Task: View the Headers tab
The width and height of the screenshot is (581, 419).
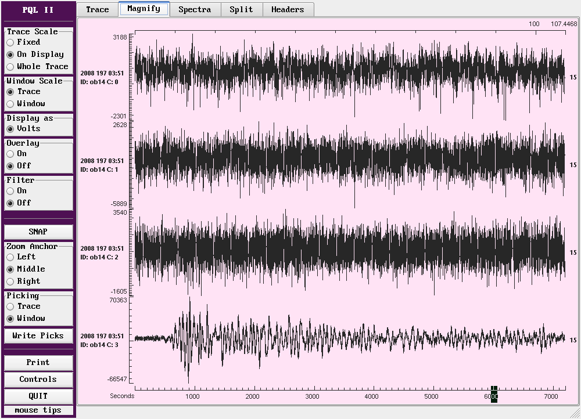Action: [x=288, y=9]
